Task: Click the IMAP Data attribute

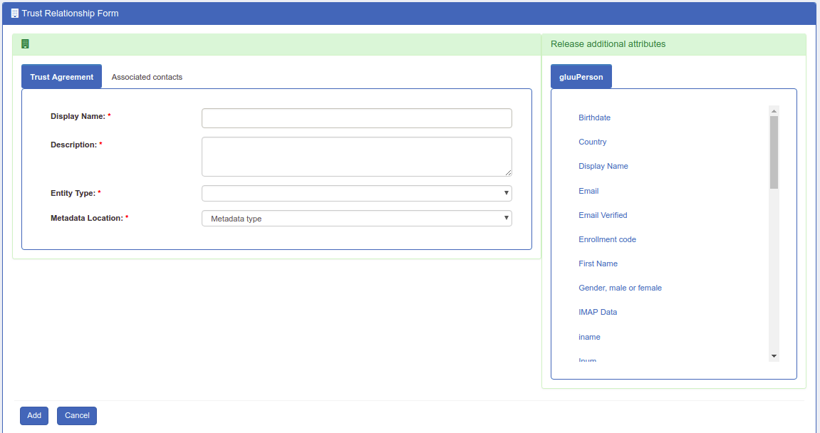Action: click(x=598, y=312)
